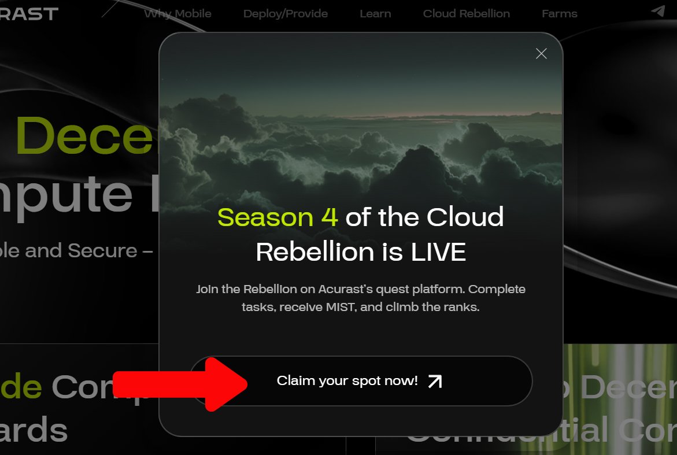Screen dimensions: 677x455
Task: Click the Claim your spot now! button
Action: click(361, 381)
